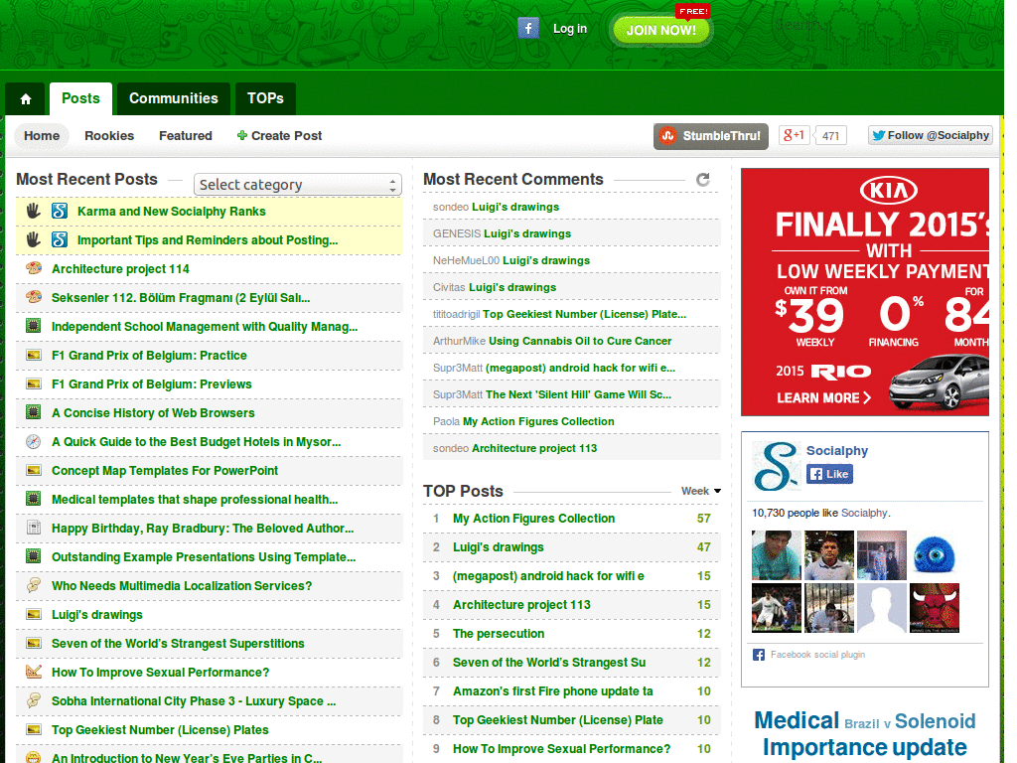The width and height of the screenshot is (1017, 763).
Task: Click the Medical tag in tag cloud
Action: pyautogui.click(x=797, y=720)
